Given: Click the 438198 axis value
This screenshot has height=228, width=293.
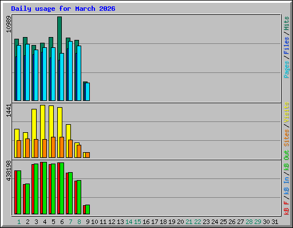Looking at the screenshot, I should (x=9, y=170).
